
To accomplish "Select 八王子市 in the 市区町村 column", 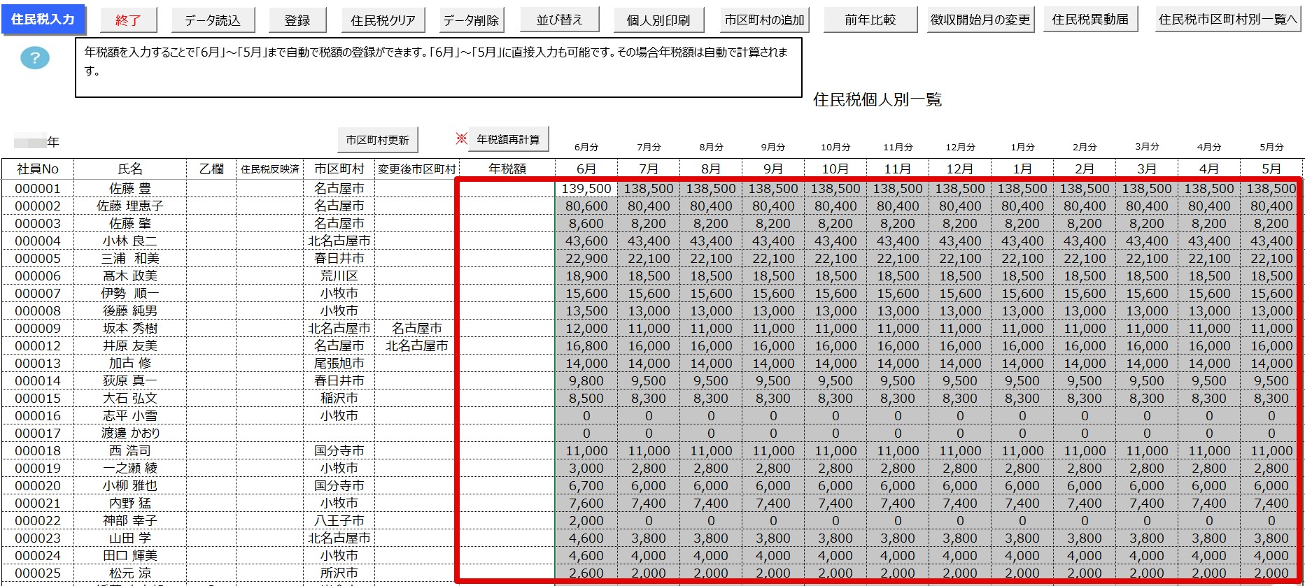I will (x=339, y=521).
